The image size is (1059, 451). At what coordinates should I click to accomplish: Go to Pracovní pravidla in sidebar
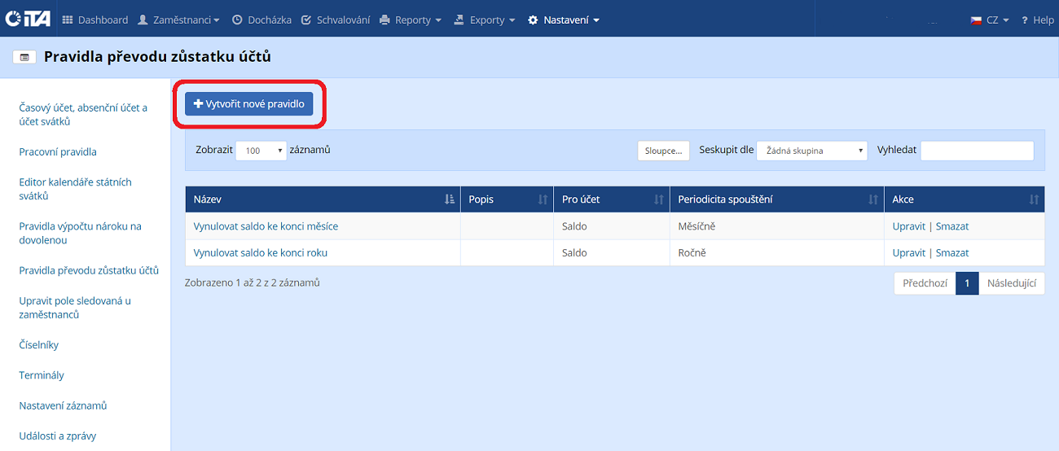click(58, 151)
